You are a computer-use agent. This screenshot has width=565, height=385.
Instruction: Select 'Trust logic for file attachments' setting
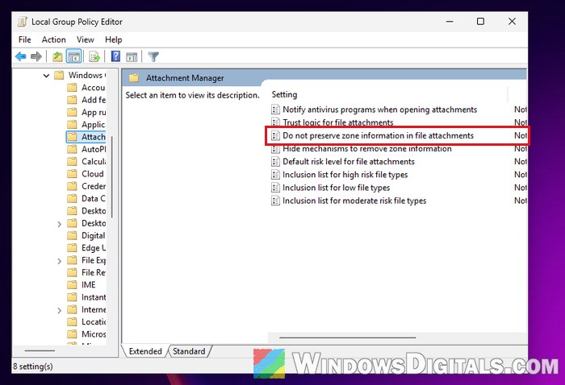pyautogui.click(x=338, y=122)
